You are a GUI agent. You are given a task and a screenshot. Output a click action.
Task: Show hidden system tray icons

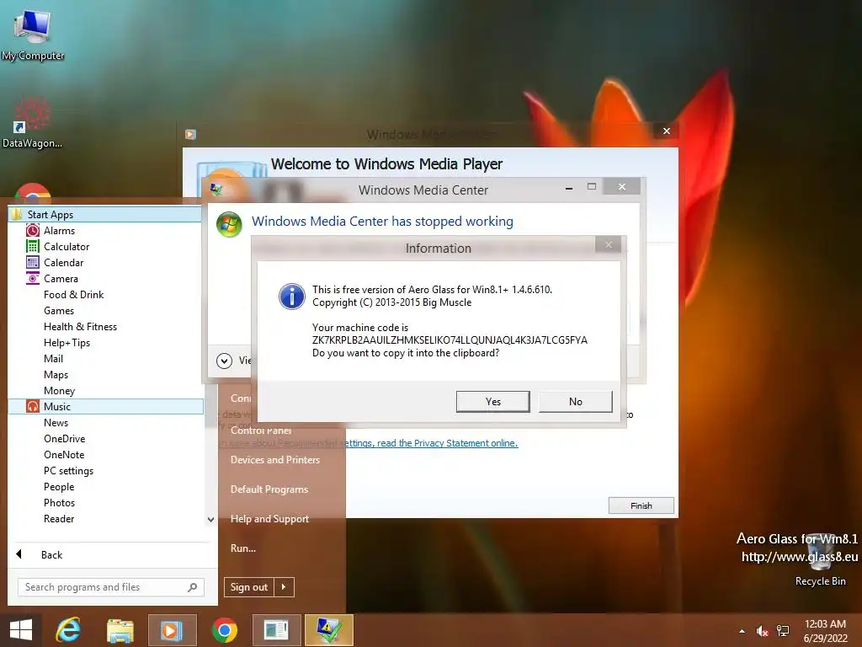(x=742, y=631)
